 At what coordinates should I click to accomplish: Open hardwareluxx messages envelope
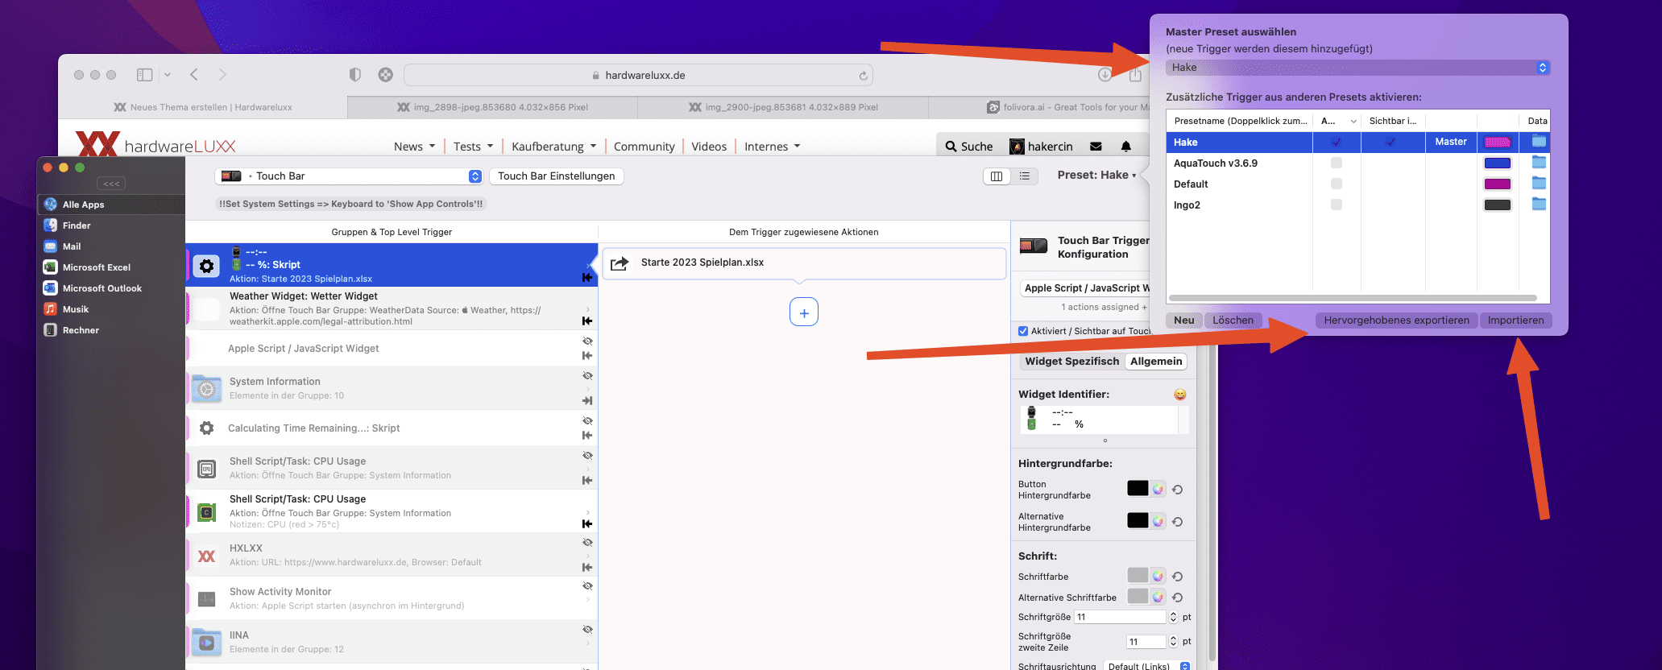point(1096,147)
